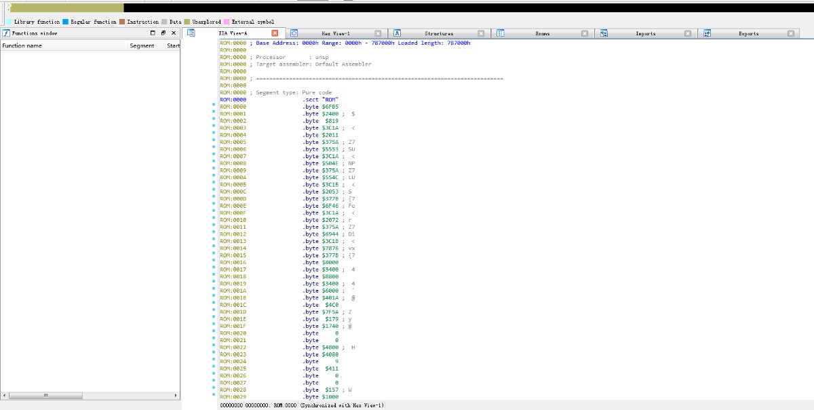Close the Enums tab
Viewport: 814px width, 410px height.
tap(584, 33)
